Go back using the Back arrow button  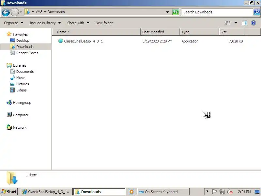pos(6,12)
